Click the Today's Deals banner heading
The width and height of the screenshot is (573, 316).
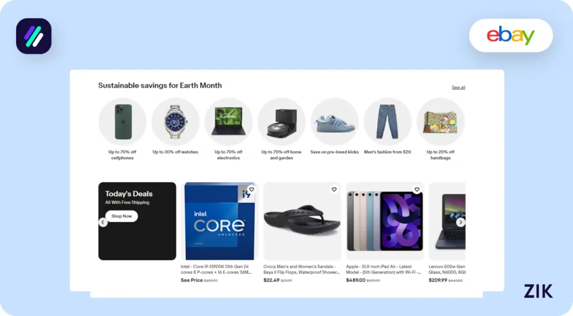[x=129, y=194]
